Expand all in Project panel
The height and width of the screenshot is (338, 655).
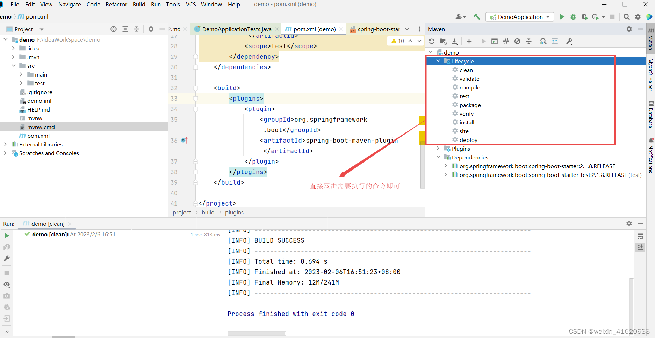(x=125, y=29)
